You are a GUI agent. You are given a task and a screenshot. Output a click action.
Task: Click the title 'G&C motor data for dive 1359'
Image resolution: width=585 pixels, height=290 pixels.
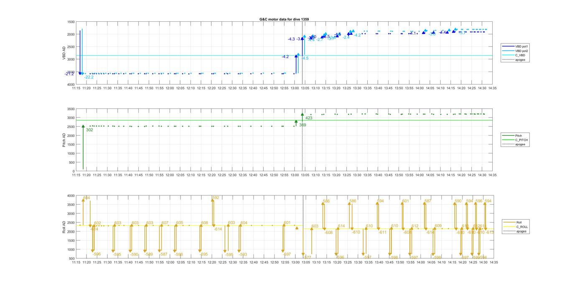284,19
